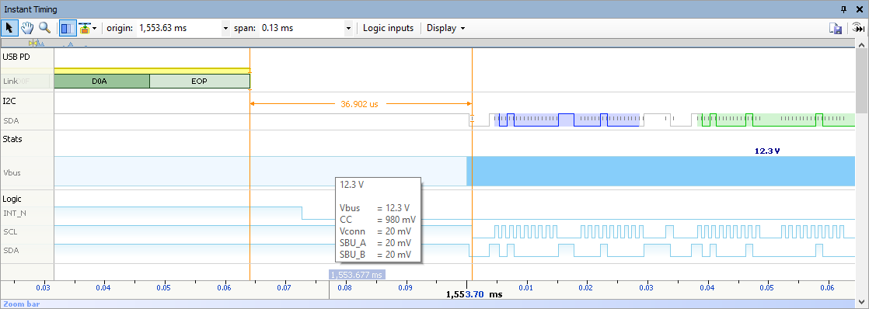This screenshot has height=309, width=869.
Task: Close the Instant Timing panel
Action: pyautogui.click(x=860, y=9)
